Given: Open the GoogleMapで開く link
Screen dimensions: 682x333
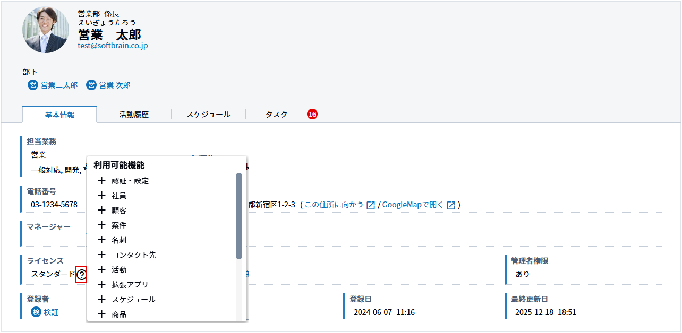Looking at the screenshot, I should (x=413, y=205).
